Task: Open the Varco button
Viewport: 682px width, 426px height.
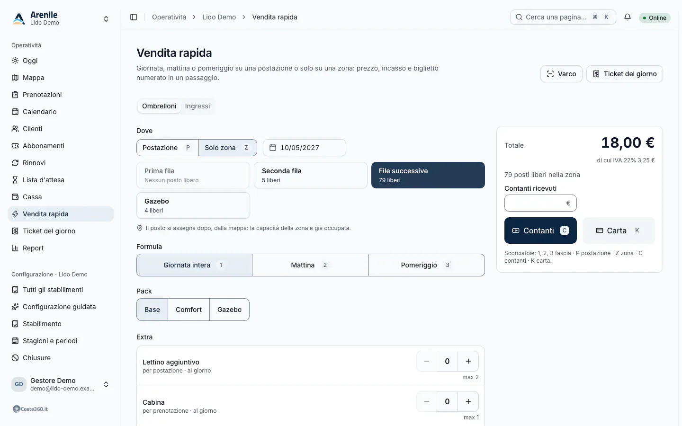Action: (x=561, y=74)
